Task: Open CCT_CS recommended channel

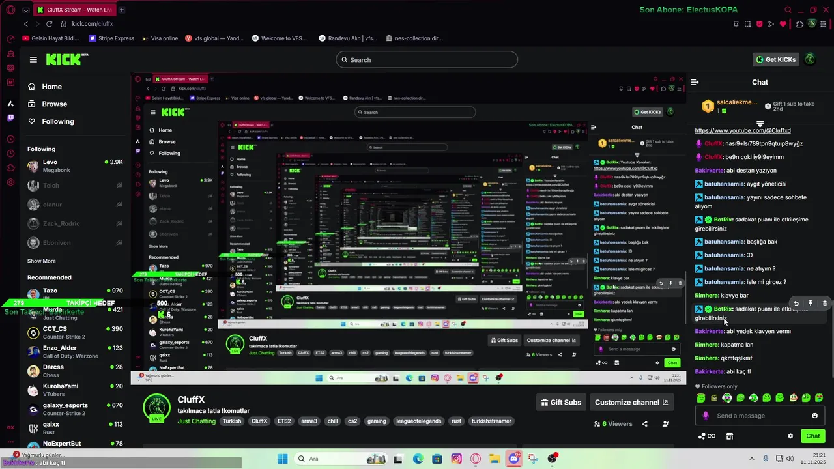Action: click(x=75, y=333)
